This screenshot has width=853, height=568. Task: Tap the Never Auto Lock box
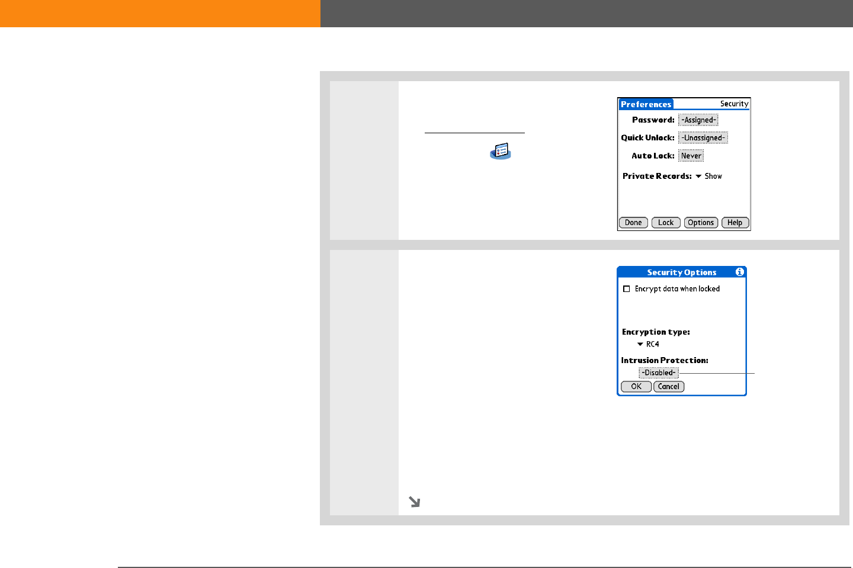[691, 156]
